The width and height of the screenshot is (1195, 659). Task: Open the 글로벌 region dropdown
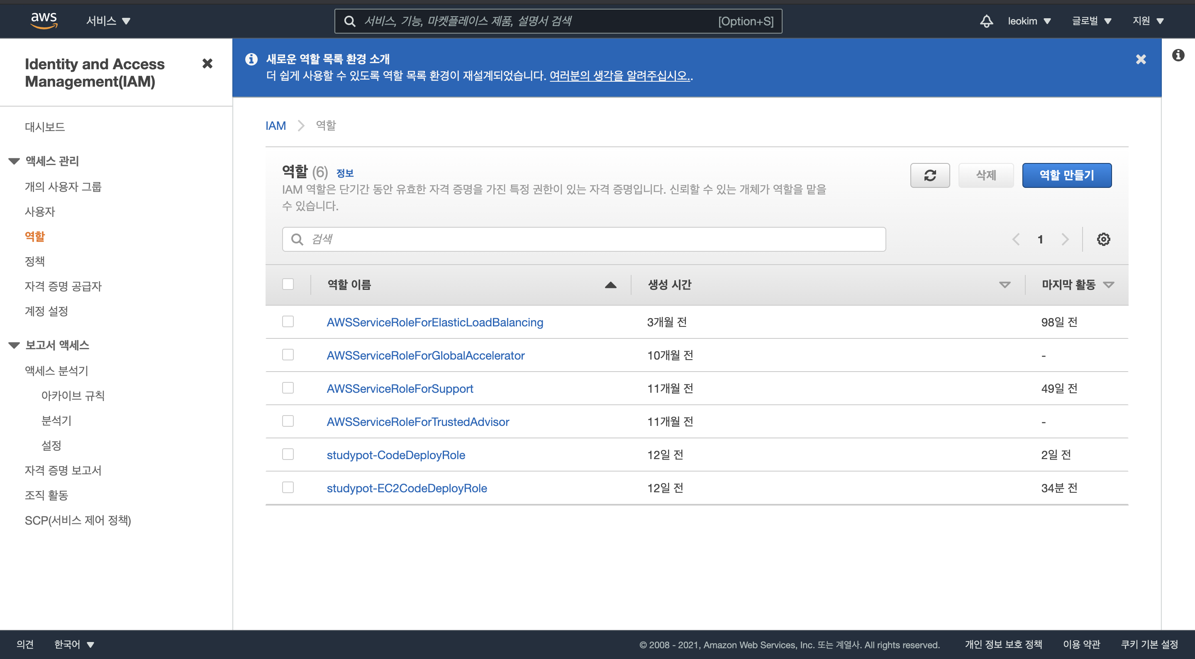(x=1091, y=21)
